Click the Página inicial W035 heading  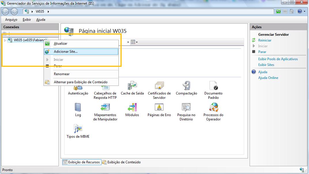pyautogui.click(x=103, y=31)
